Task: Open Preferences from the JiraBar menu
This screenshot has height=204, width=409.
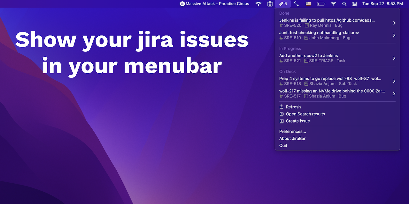Action: (292, 131)
